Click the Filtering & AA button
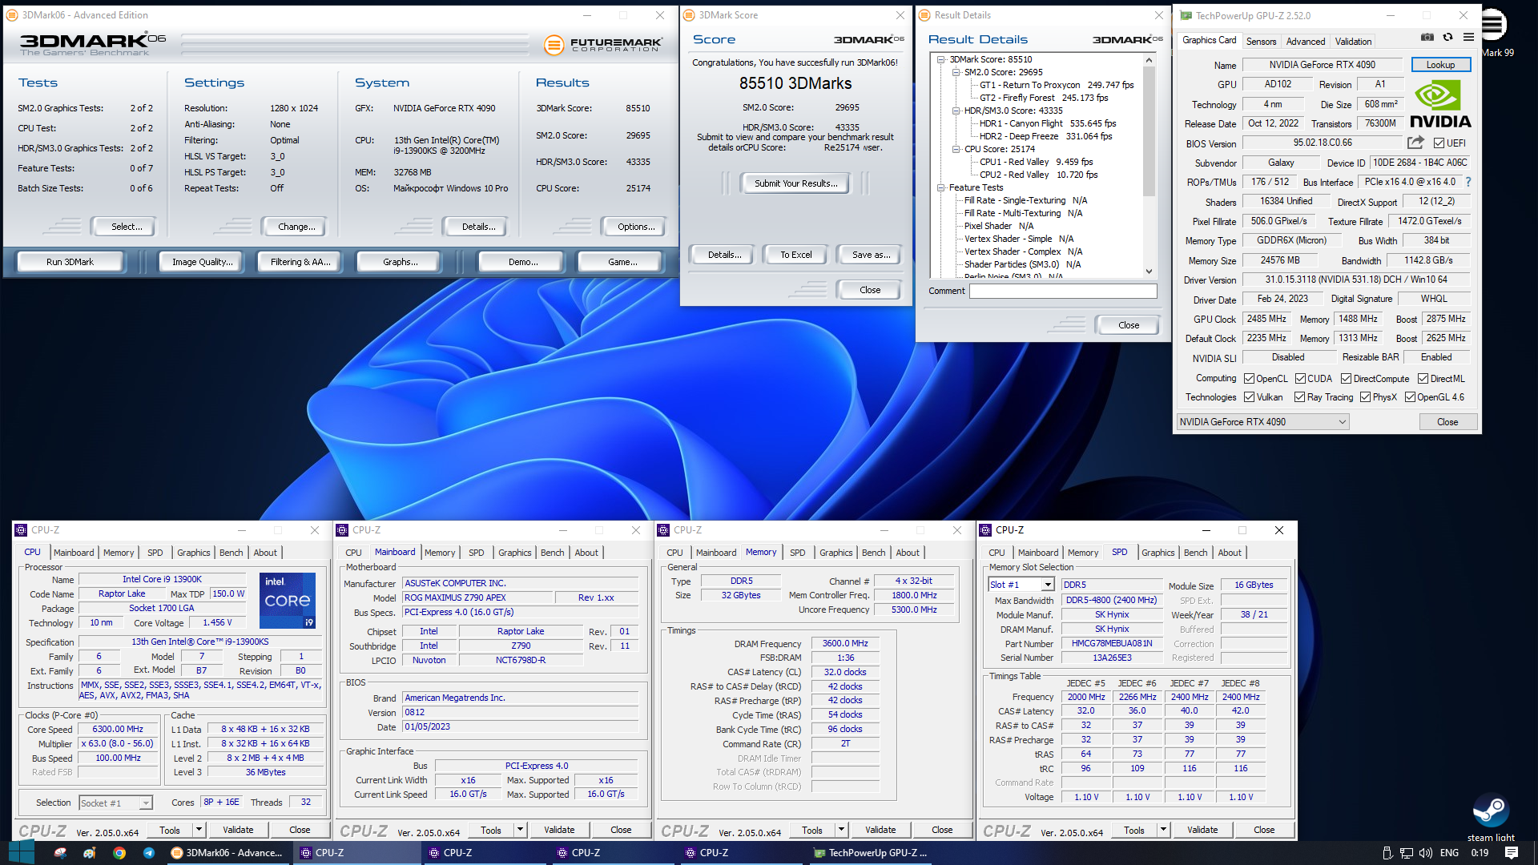This screenshot has width=1538, height=865. [x=300, y=262]
